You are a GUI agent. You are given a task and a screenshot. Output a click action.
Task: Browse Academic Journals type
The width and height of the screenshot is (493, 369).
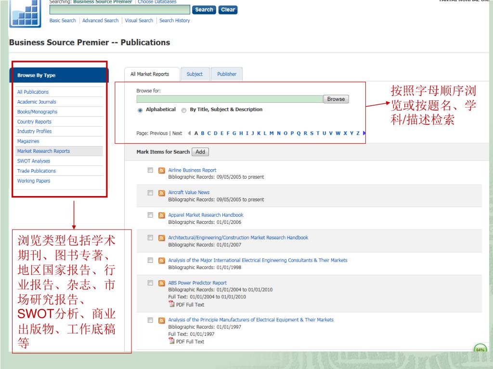tap(37, 102)
